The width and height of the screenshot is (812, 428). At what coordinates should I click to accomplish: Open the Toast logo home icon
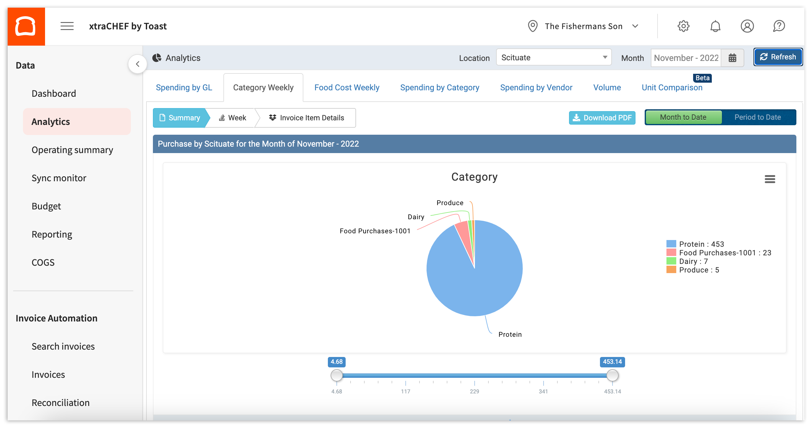pyautogui.click(x=26, y=26)
